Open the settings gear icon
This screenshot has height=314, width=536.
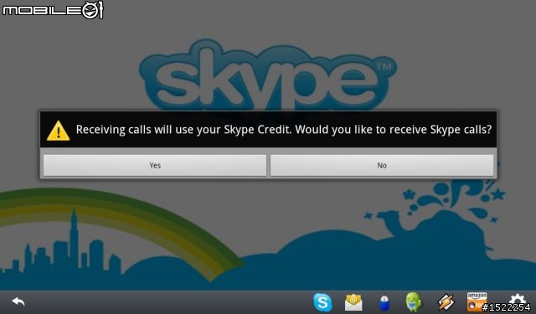[x=518, y=301]
